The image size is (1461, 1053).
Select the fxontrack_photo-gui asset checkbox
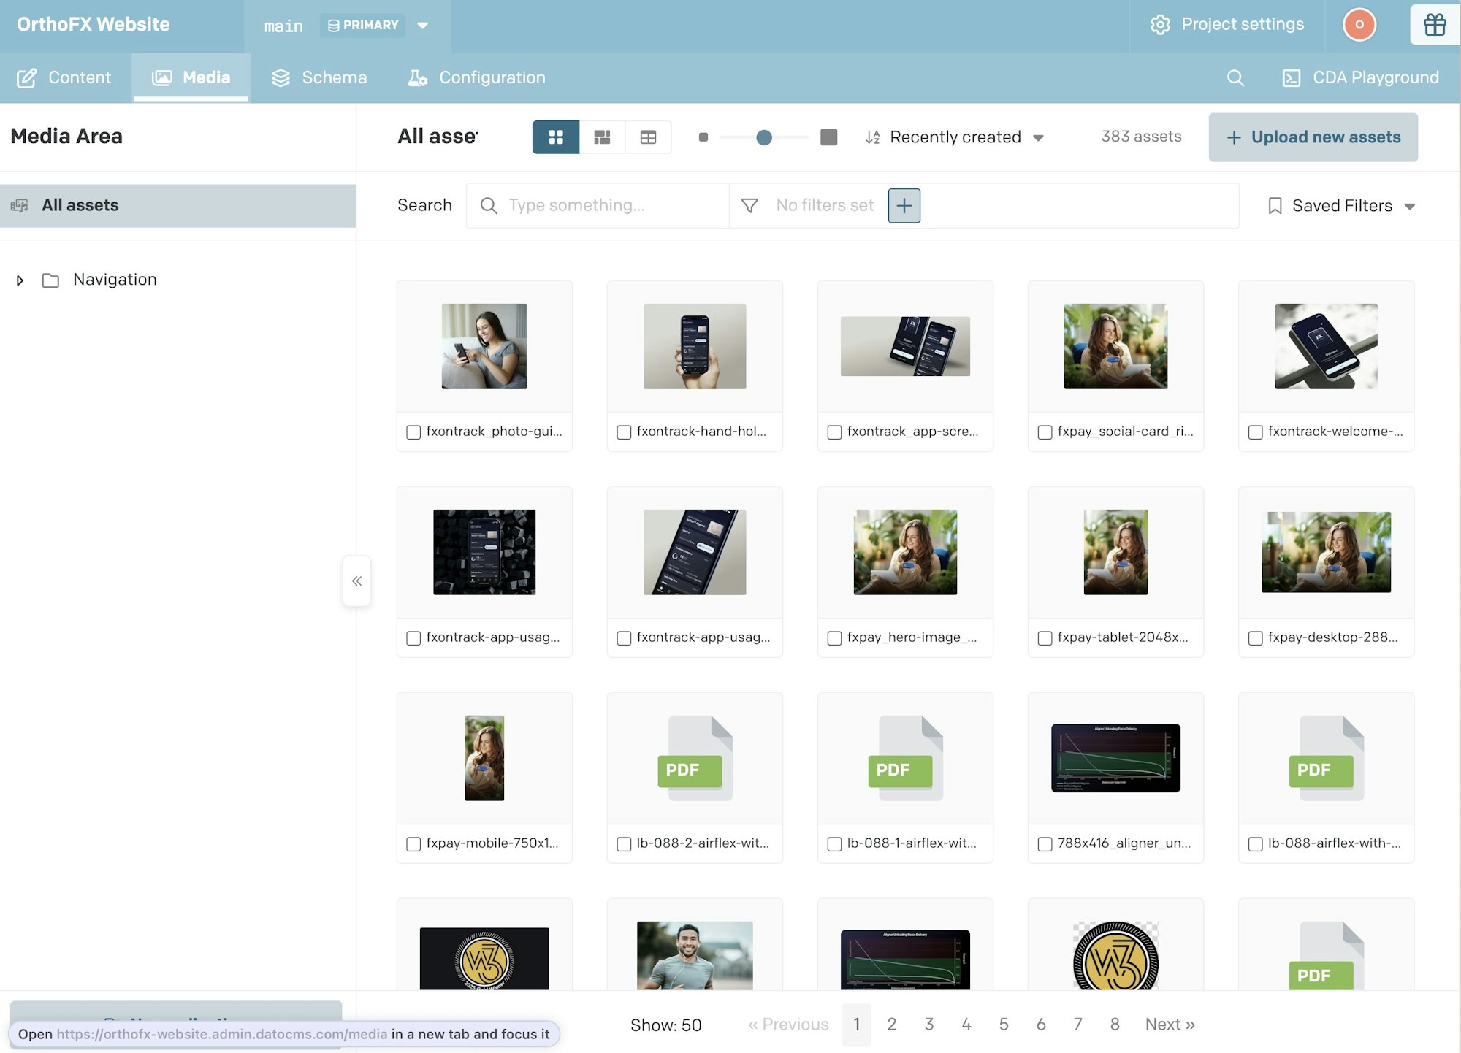coord(413,432)
